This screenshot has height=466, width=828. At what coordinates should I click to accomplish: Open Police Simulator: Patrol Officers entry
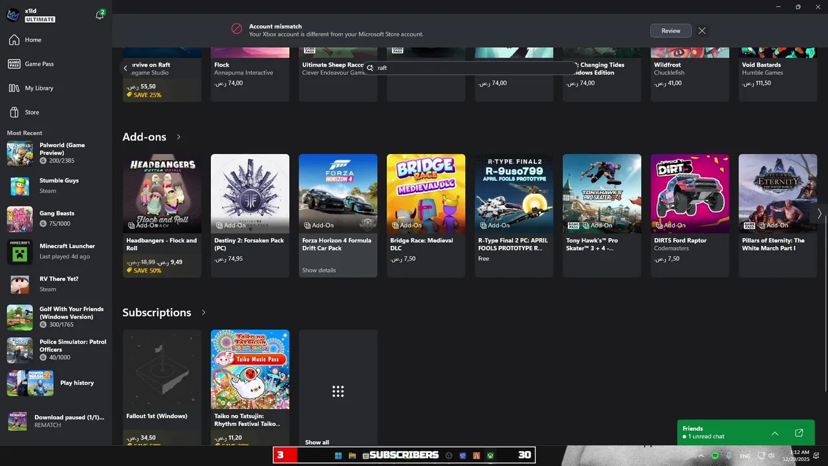pos(56,350)
